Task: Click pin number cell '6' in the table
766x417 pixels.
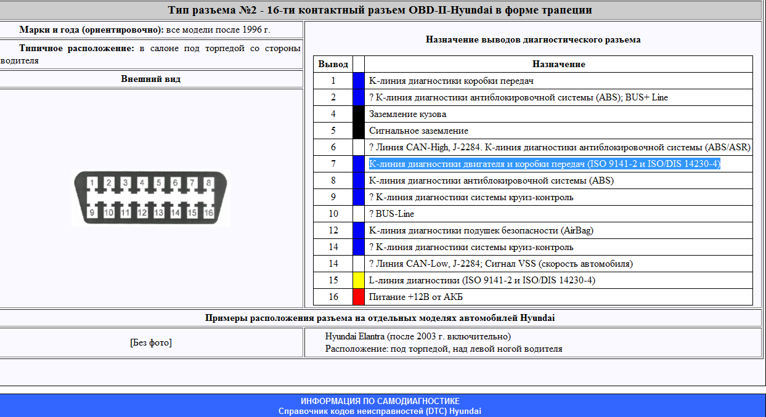Action: 333,147
